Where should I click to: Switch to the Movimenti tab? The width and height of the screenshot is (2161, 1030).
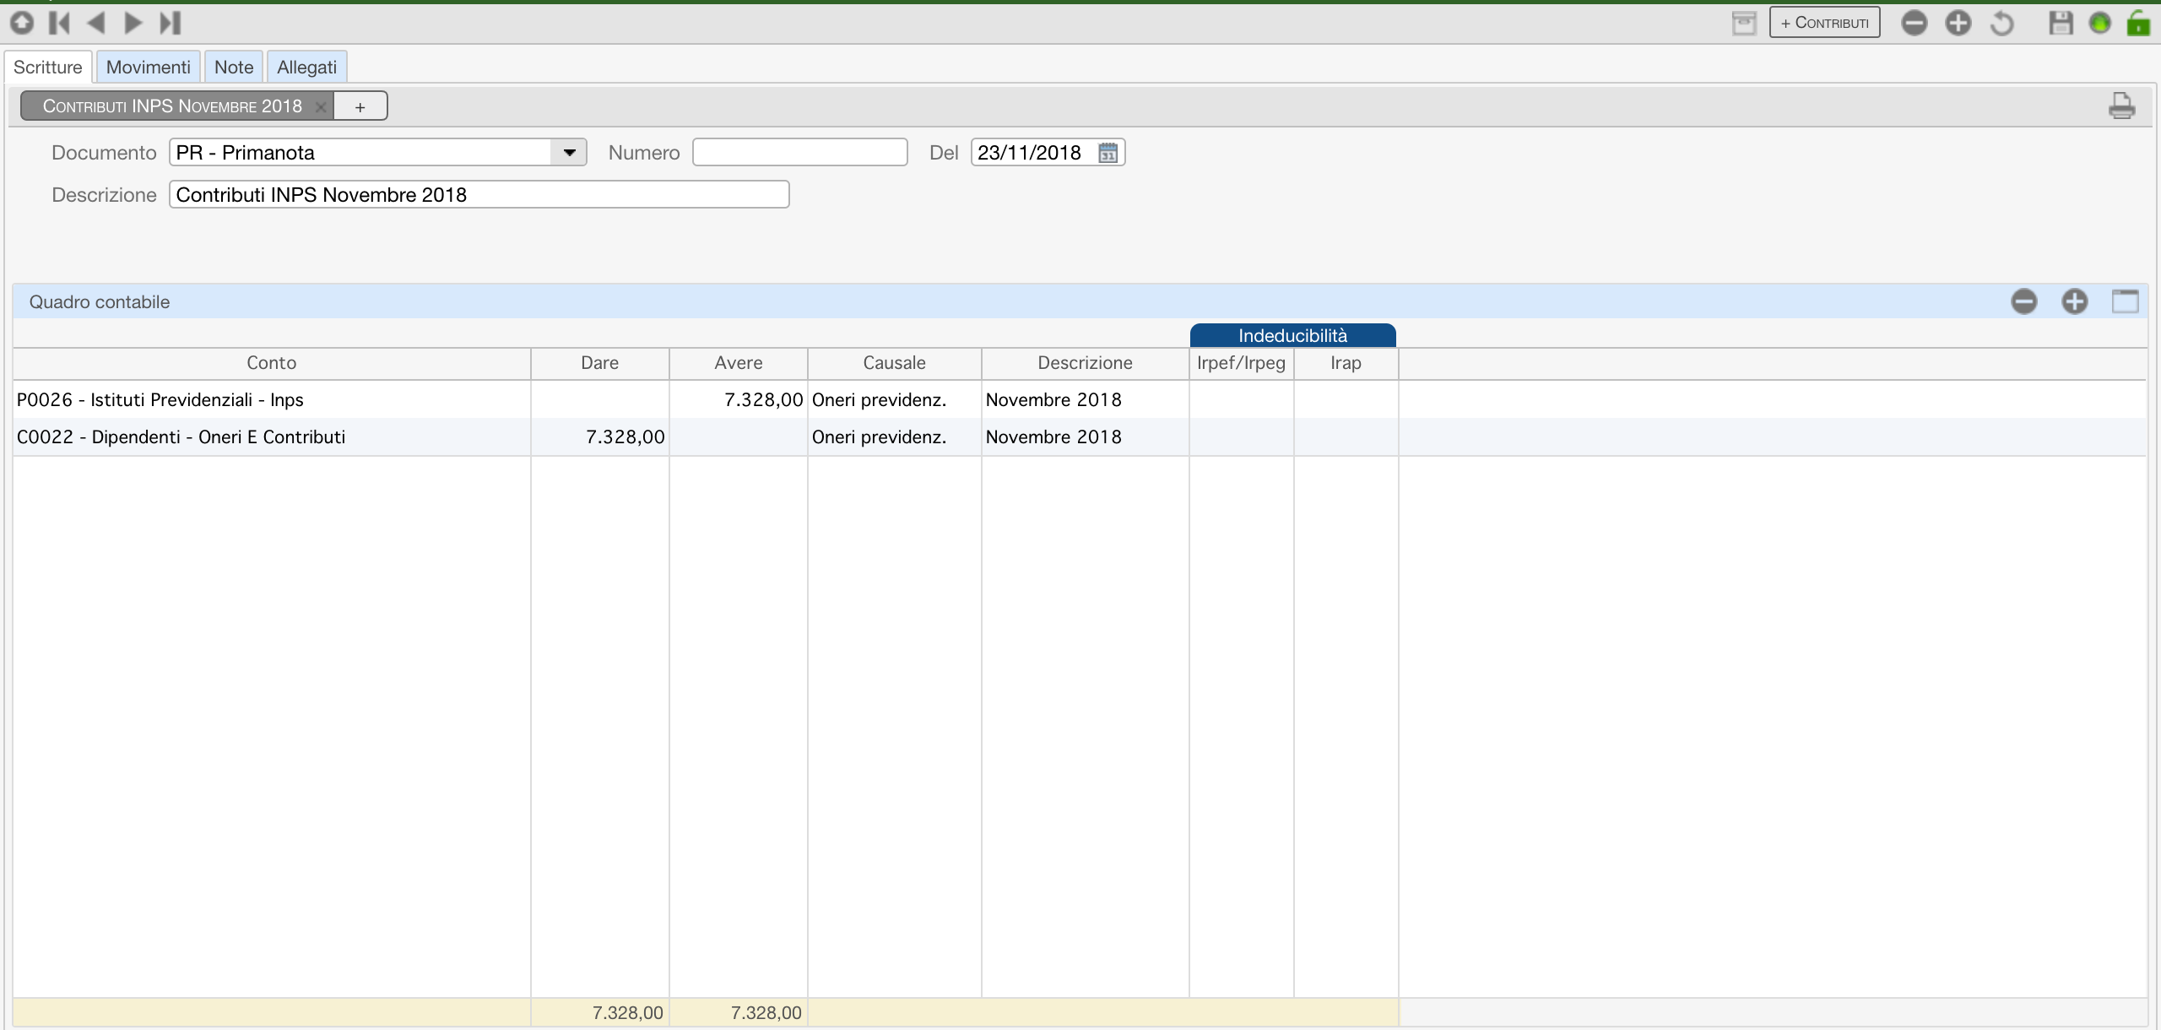[149, 68]
